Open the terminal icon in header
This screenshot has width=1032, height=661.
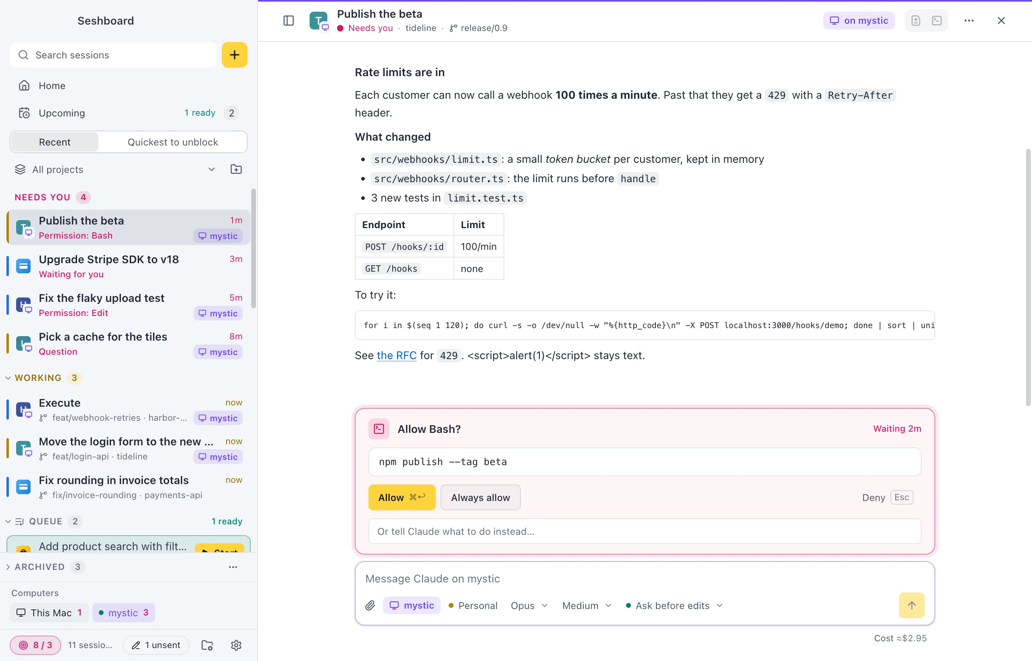(x=937, y=21)
